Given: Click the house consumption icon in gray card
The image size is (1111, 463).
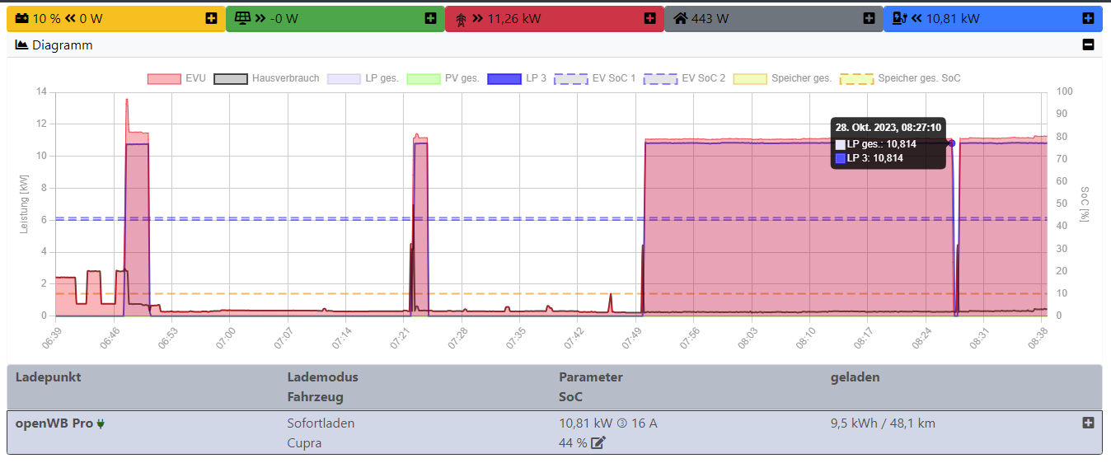Looking at the screenshot, I should coord(681,18).
